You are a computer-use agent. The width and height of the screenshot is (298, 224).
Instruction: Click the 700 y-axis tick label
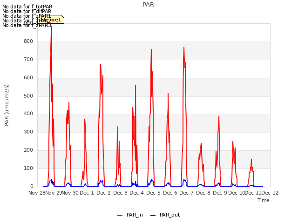click(28, 60)
